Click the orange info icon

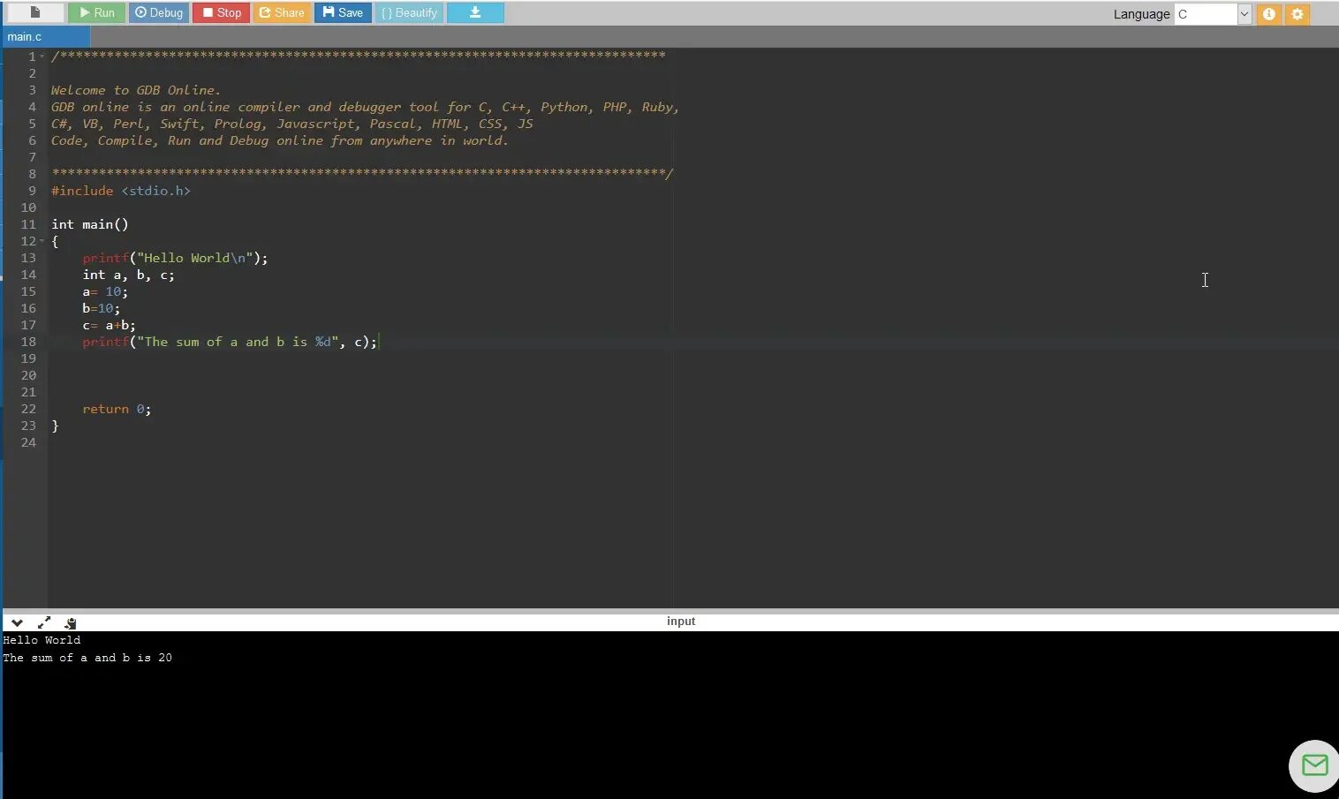(1269, 14)
